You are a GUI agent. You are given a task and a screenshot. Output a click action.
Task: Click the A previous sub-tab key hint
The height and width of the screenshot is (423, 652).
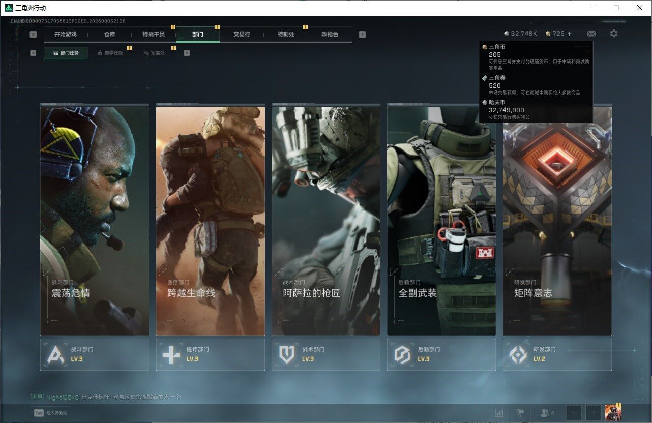click(33, 53)
